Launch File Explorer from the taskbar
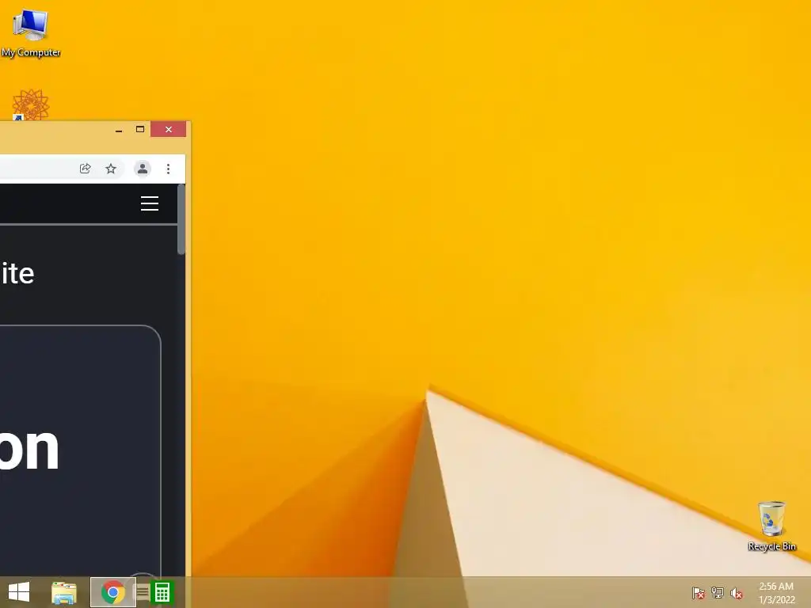 tap(64, 592)
